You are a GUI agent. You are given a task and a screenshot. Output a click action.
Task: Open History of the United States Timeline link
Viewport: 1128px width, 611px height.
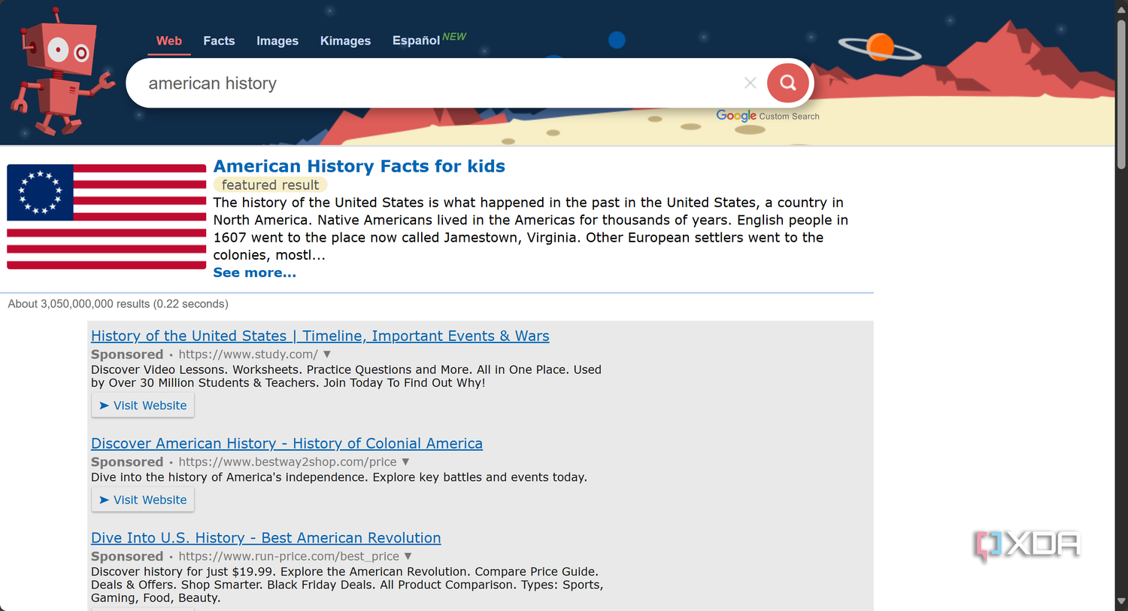(x=320, y=336)
